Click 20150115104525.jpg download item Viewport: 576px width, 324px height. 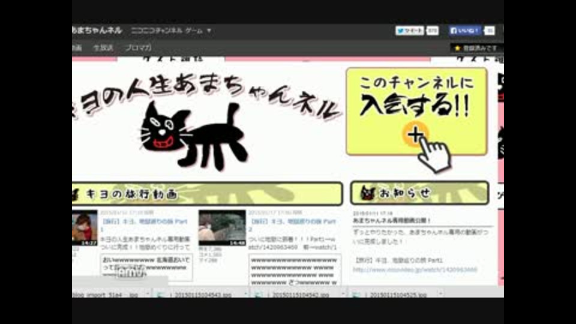398,295
